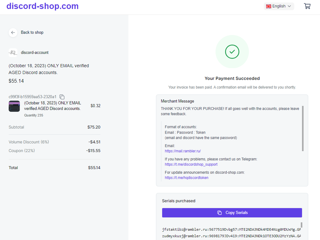Click the Email : Password : Token format line
Viewport: 320px width, 240px height.
(185, 133)
